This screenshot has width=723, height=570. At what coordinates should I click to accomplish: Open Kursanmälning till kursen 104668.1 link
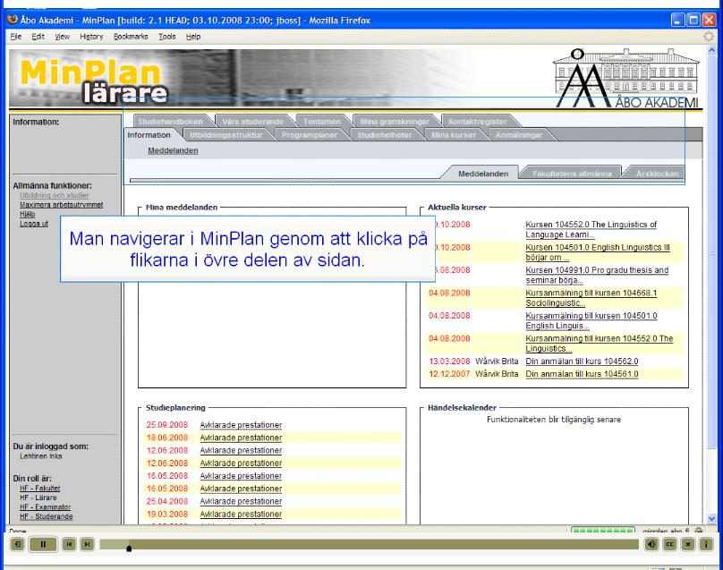591,297
